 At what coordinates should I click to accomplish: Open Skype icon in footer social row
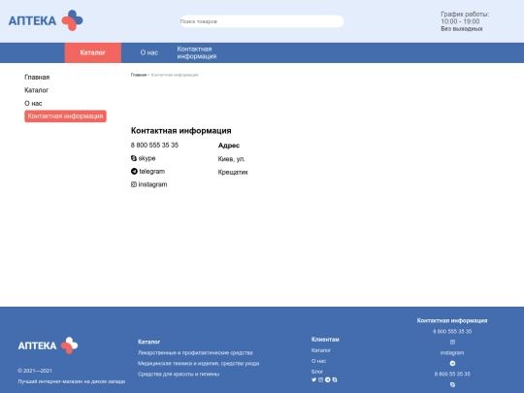click(x=335, y=379)
